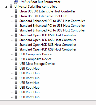Click the USB Mass Storage Device icon

click(x=16, y=64)
